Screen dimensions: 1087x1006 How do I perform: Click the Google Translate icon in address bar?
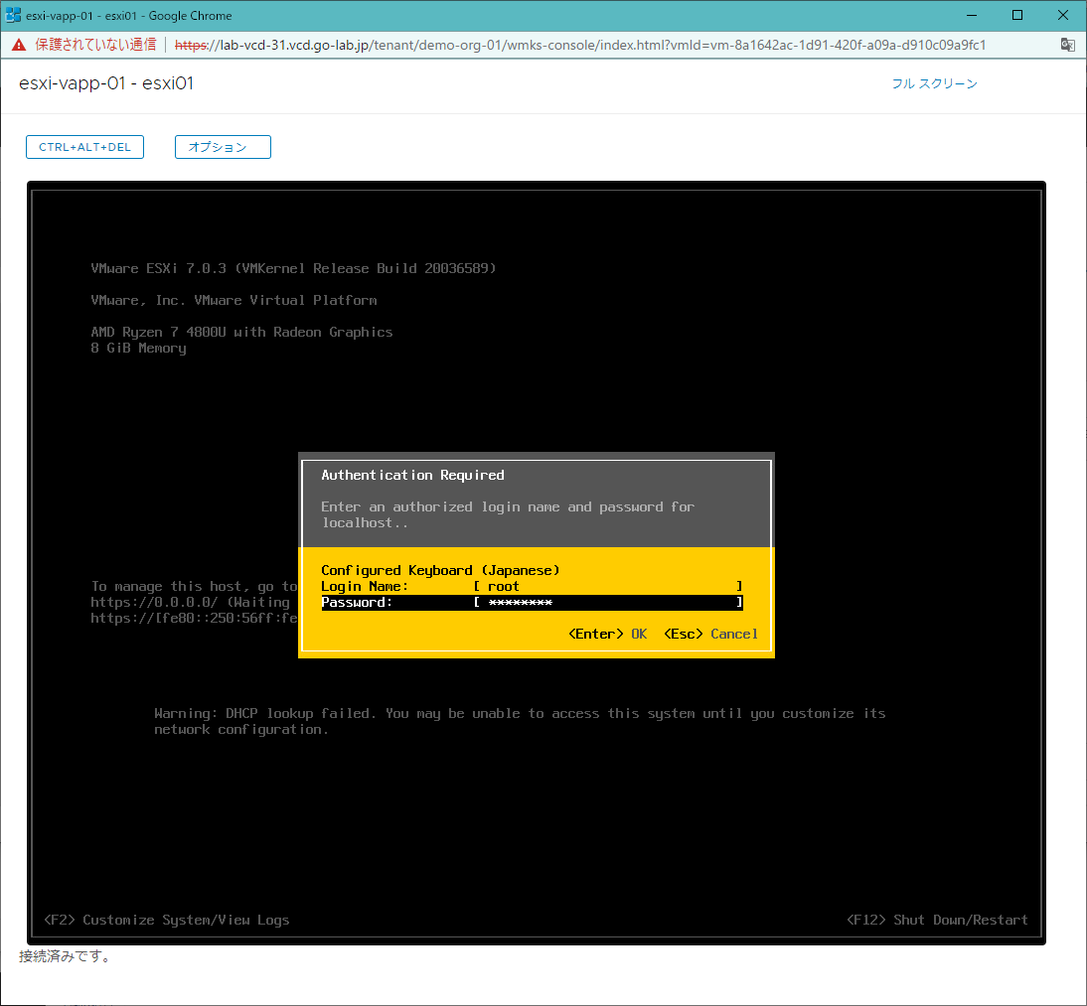point(1067,45)
